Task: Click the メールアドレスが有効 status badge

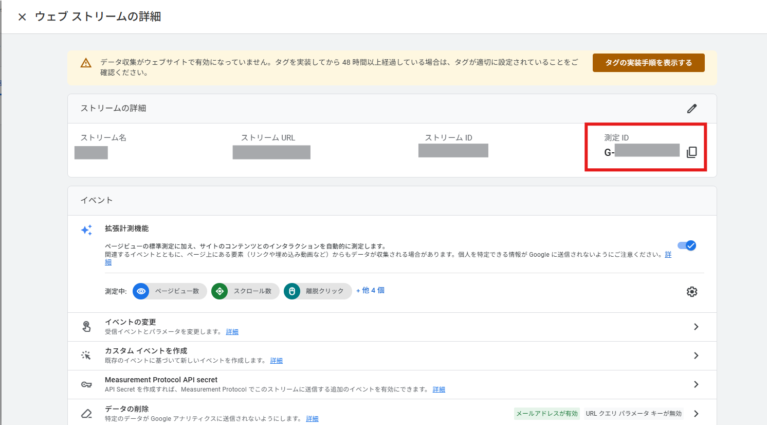Action: [x=547, y=414]
